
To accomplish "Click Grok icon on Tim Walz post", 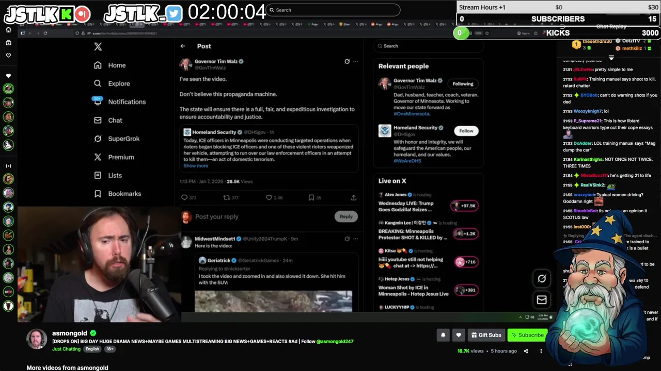I will coord(347,61).
